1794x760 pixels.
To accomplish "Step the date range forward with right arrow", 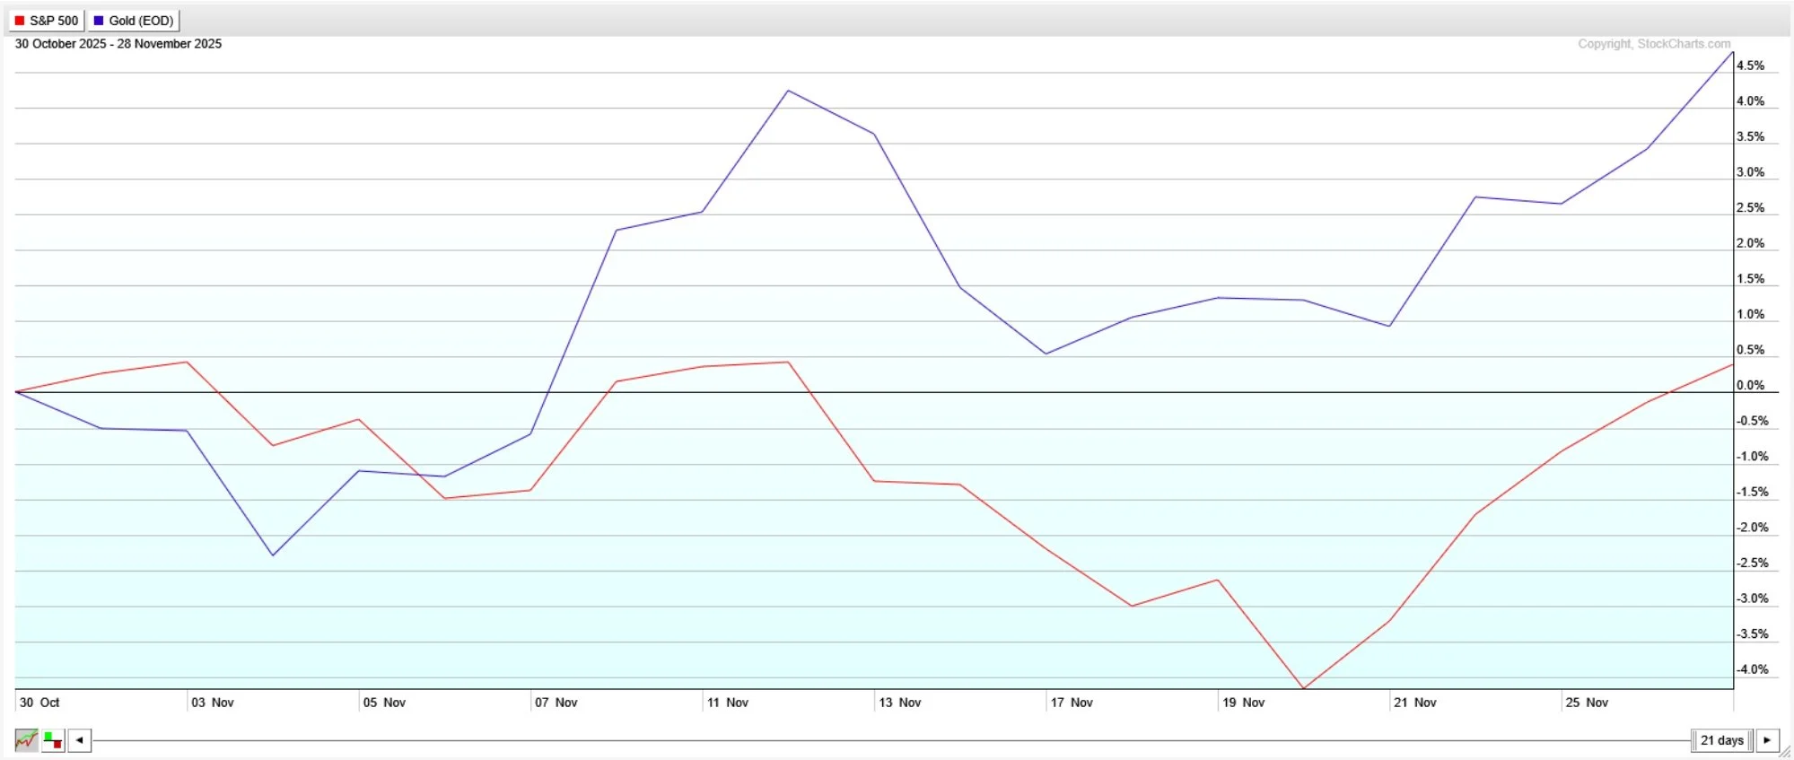I will click(1767, 740).
